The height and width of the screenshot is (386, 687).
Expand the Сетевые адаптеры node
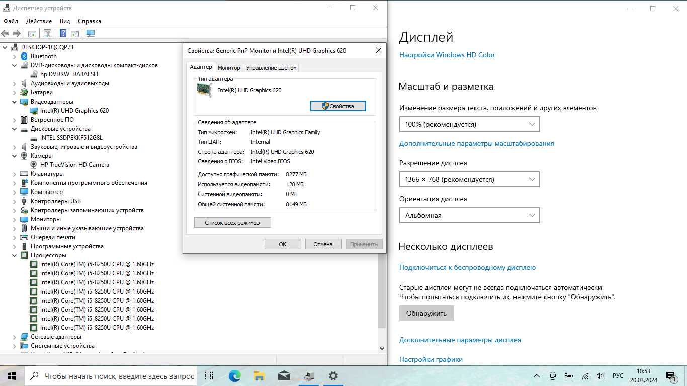(15, 337)
